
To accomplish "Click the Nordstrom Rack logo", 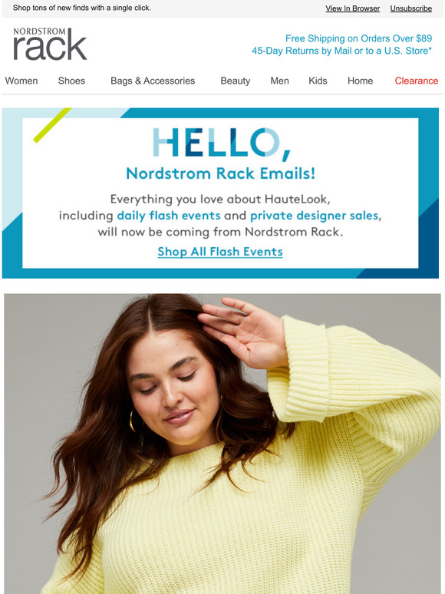I will pyautogui.click(x=50, y=44).
